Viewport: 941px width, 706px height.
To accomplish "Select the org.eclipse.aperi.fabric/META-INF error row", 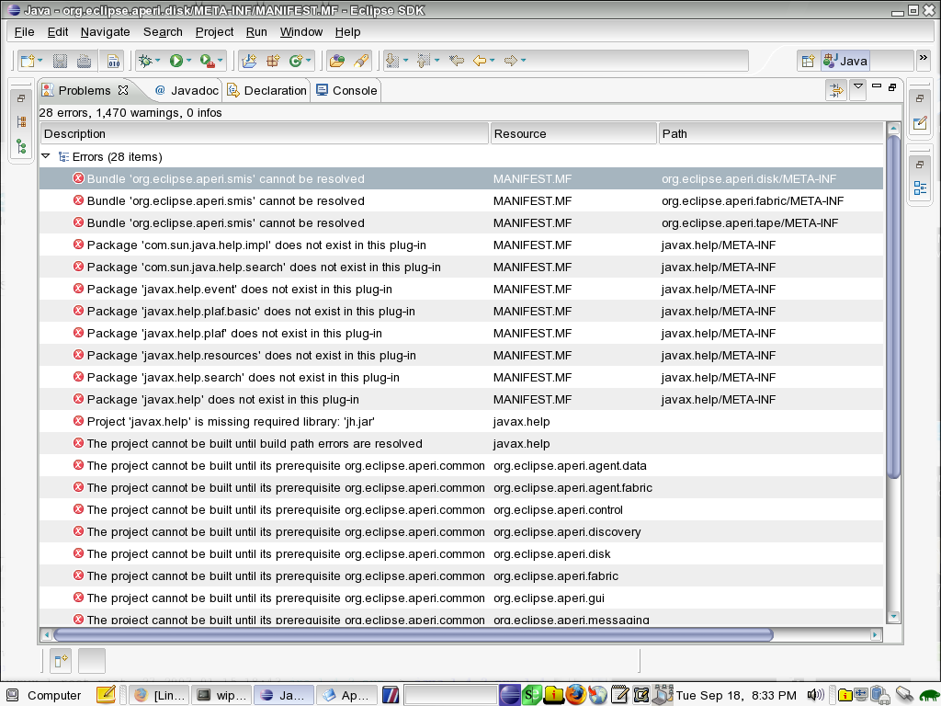I will click(x=461, y=201).
